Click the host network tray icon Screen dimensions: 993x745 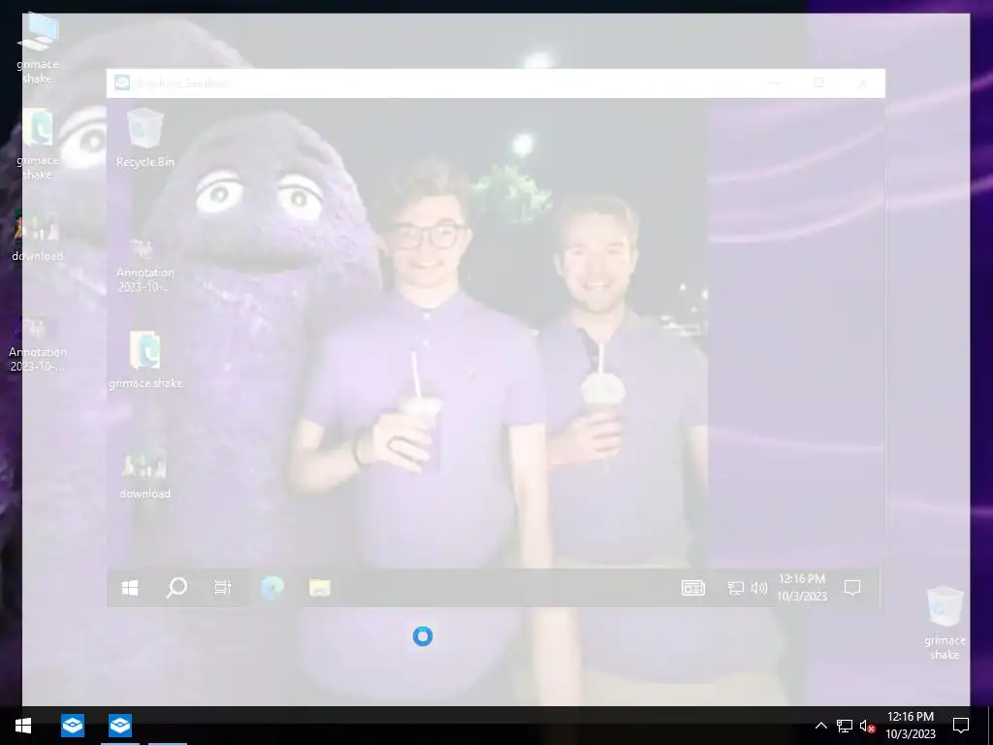[x=845, y=726]
